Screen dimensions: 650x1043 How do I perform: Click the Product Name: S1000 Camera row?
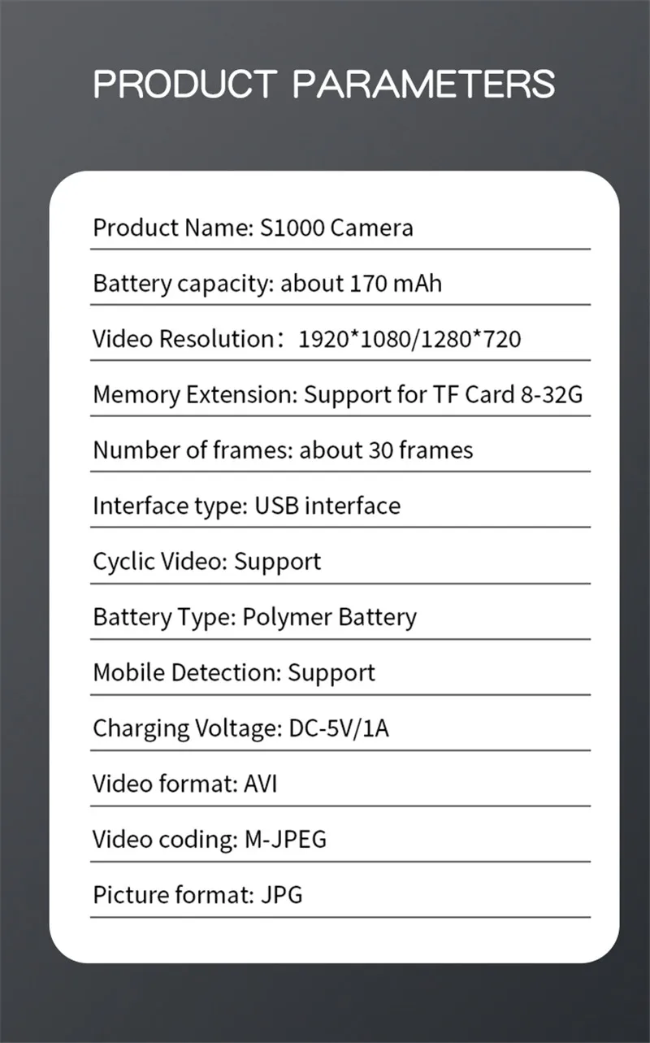click(253, 228)
